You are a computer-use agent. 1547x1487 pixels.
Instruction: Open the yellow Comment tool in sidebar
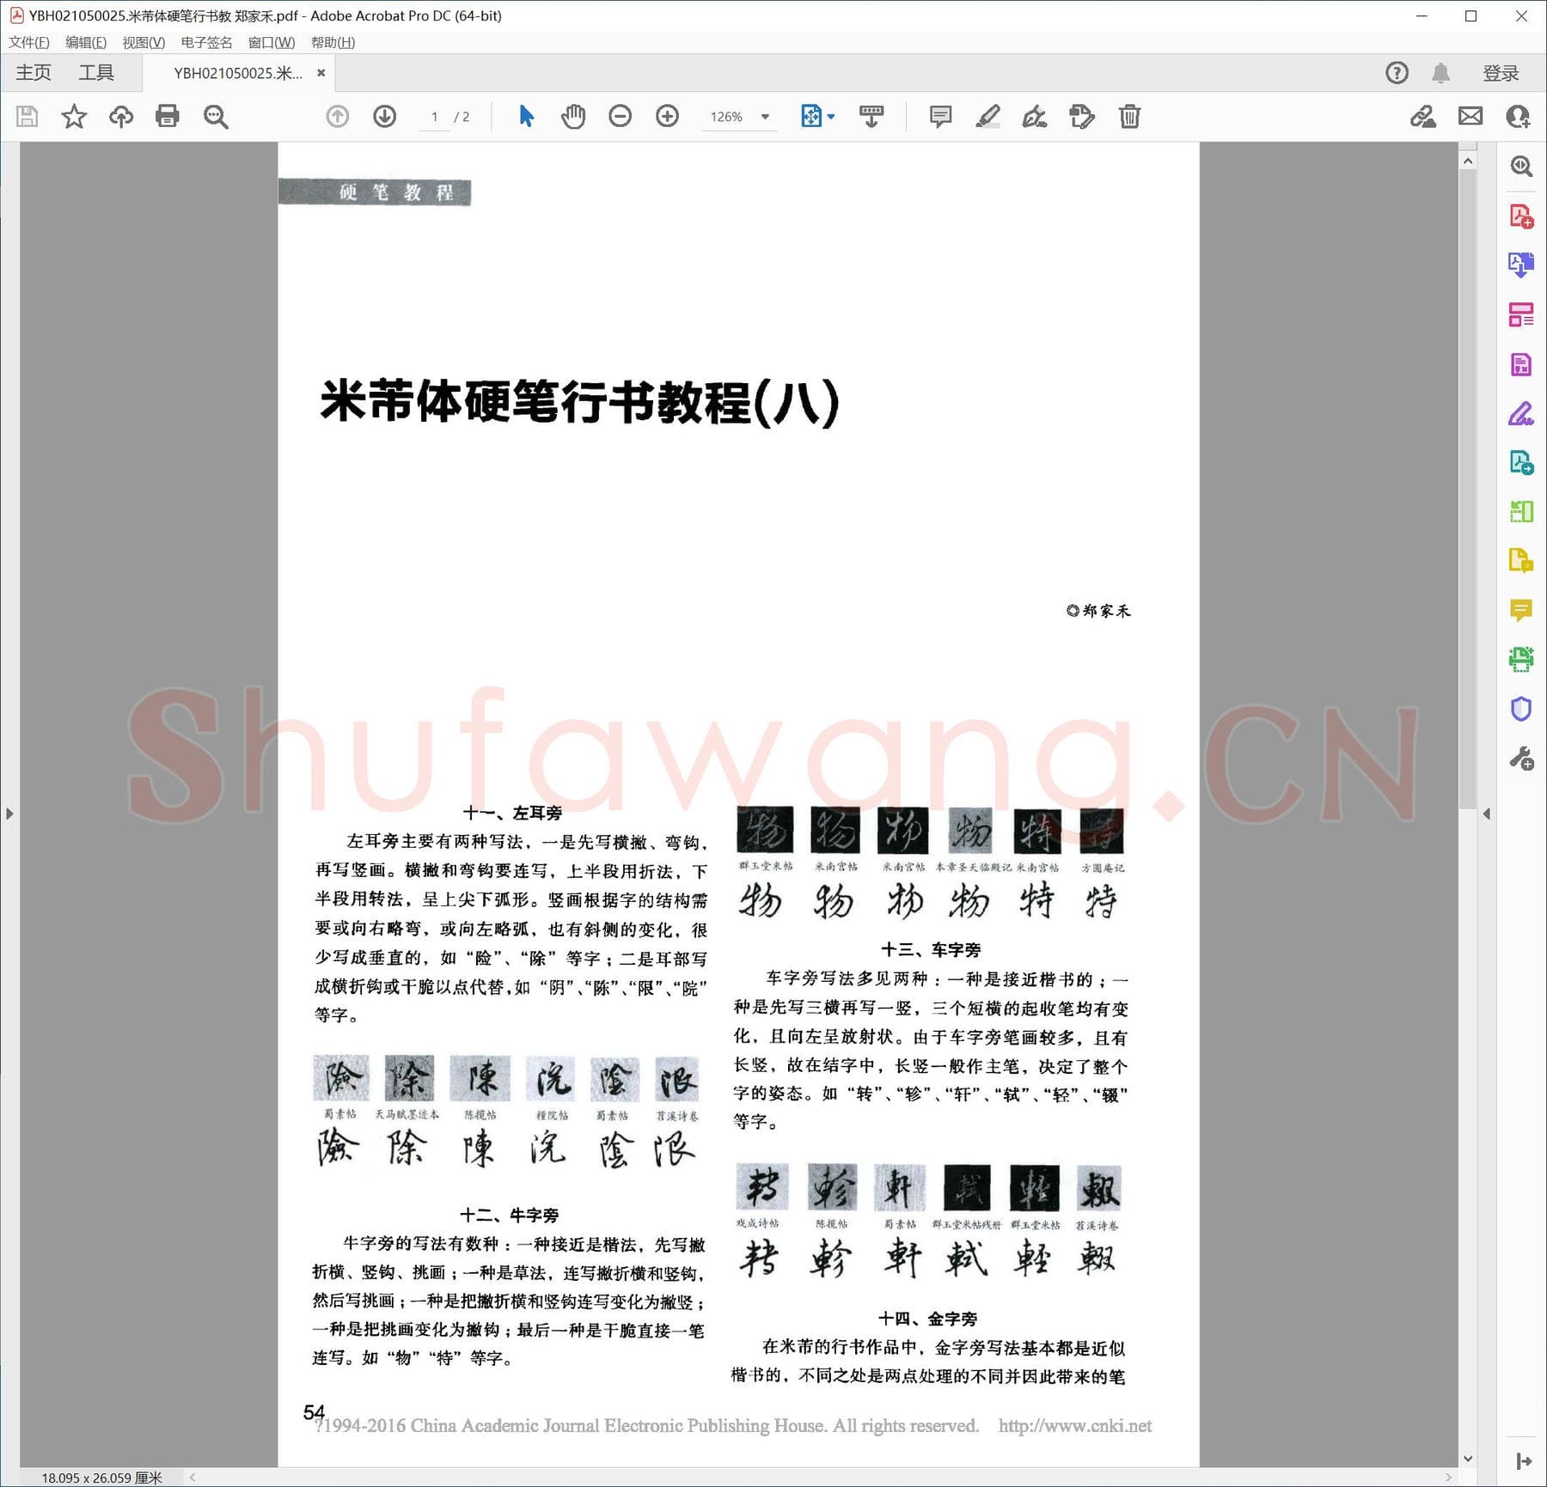[x=1521, y=611]
